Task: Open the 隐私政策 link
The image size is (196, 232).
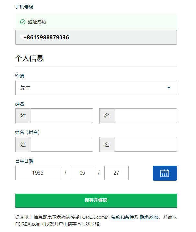Action: [x=149, y=217]
